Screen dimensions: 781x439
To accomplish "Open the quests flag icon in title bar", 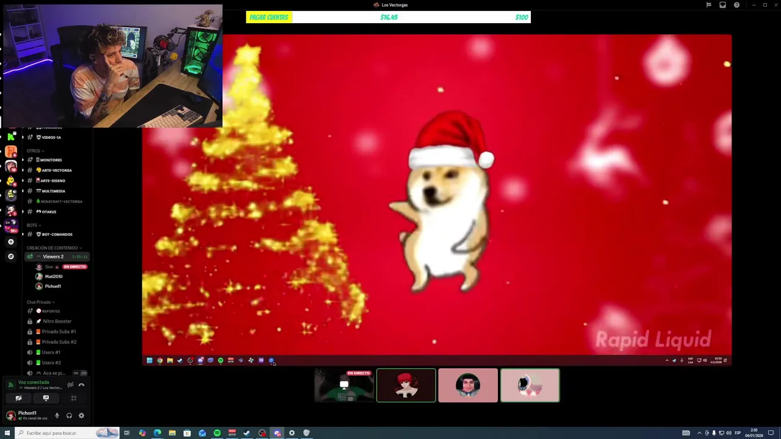I will click(x=708, y=5).
